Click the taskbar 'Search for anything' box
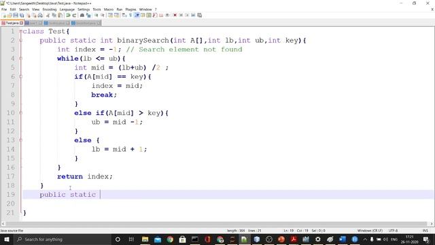This screenshot has width=435, height=245. tap(63, 239)
